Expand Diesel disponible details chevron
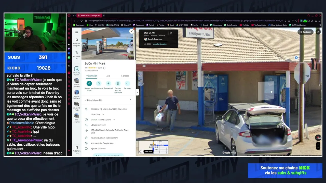The height and width of the screenshot is (183, 326). pos(130,100)
